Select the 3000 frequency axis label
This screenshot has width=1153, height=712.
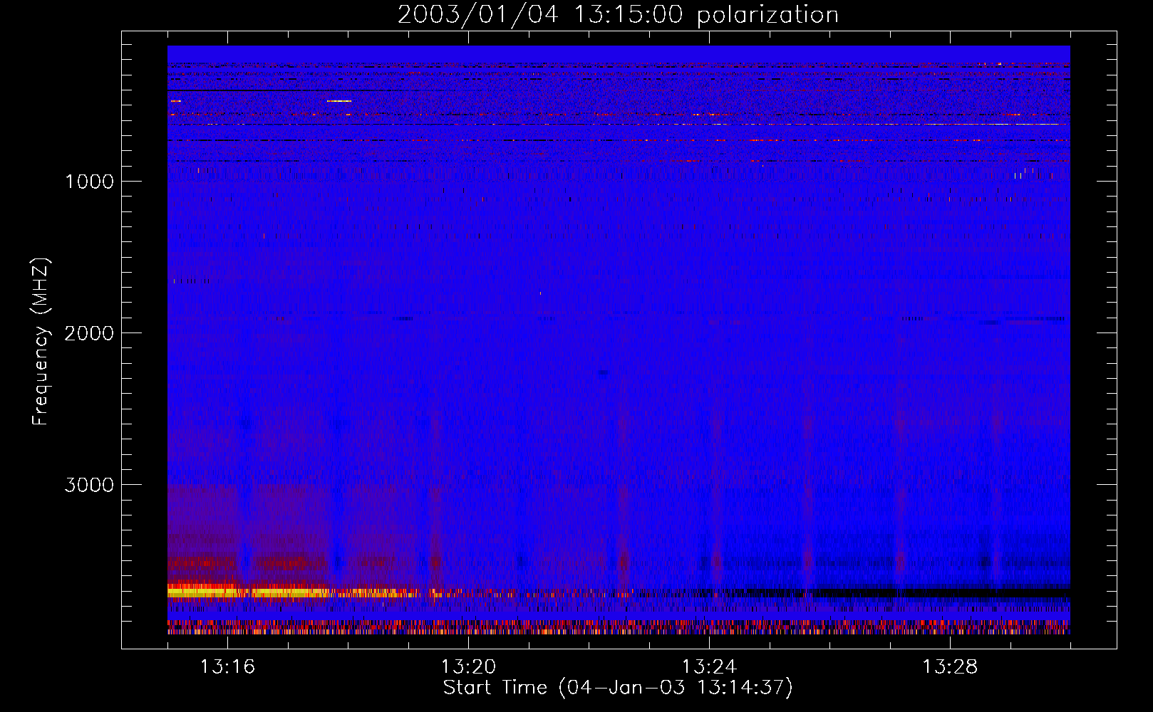[89, 485]
